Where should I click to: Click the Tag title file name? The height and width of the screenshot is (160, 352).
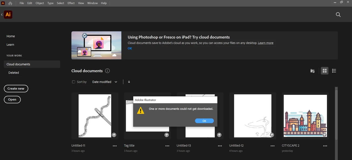(x=129, y=146)
